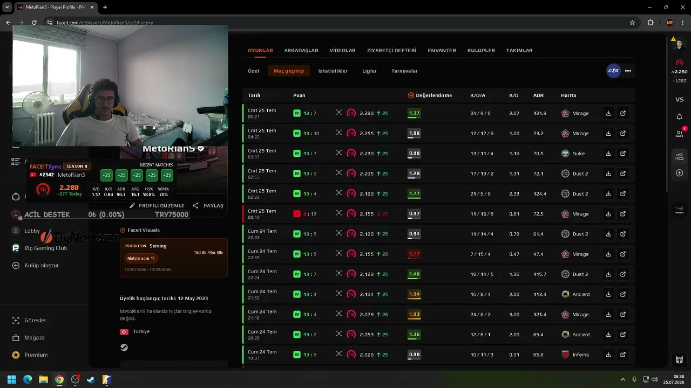This screenshot has width=691, height=388.
Task: Open the 20:28 Ancient match external link
Action: [x=622, y=335]
